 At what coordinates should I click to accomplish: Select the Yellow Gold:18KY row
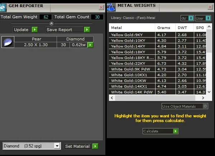tap(158, 52)
